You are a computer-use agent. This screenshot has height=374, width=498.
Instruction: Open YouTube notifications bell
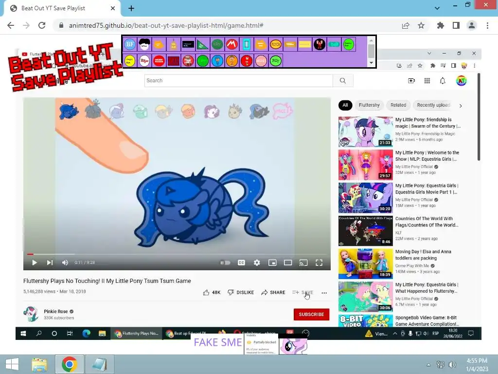(x=443, y=81)
